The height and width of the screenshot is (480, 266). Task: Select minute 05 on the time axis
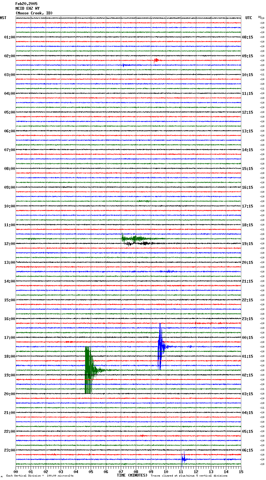91,472
